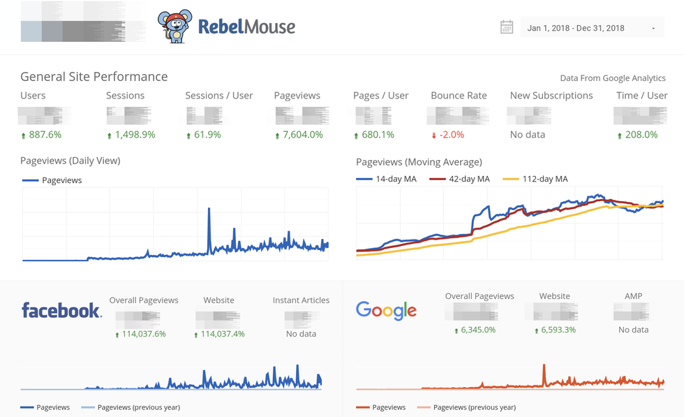684x417 pixels.
Task: Toggle Google Pageviews (previous year) legend
Action: click(x=466, y=407)
